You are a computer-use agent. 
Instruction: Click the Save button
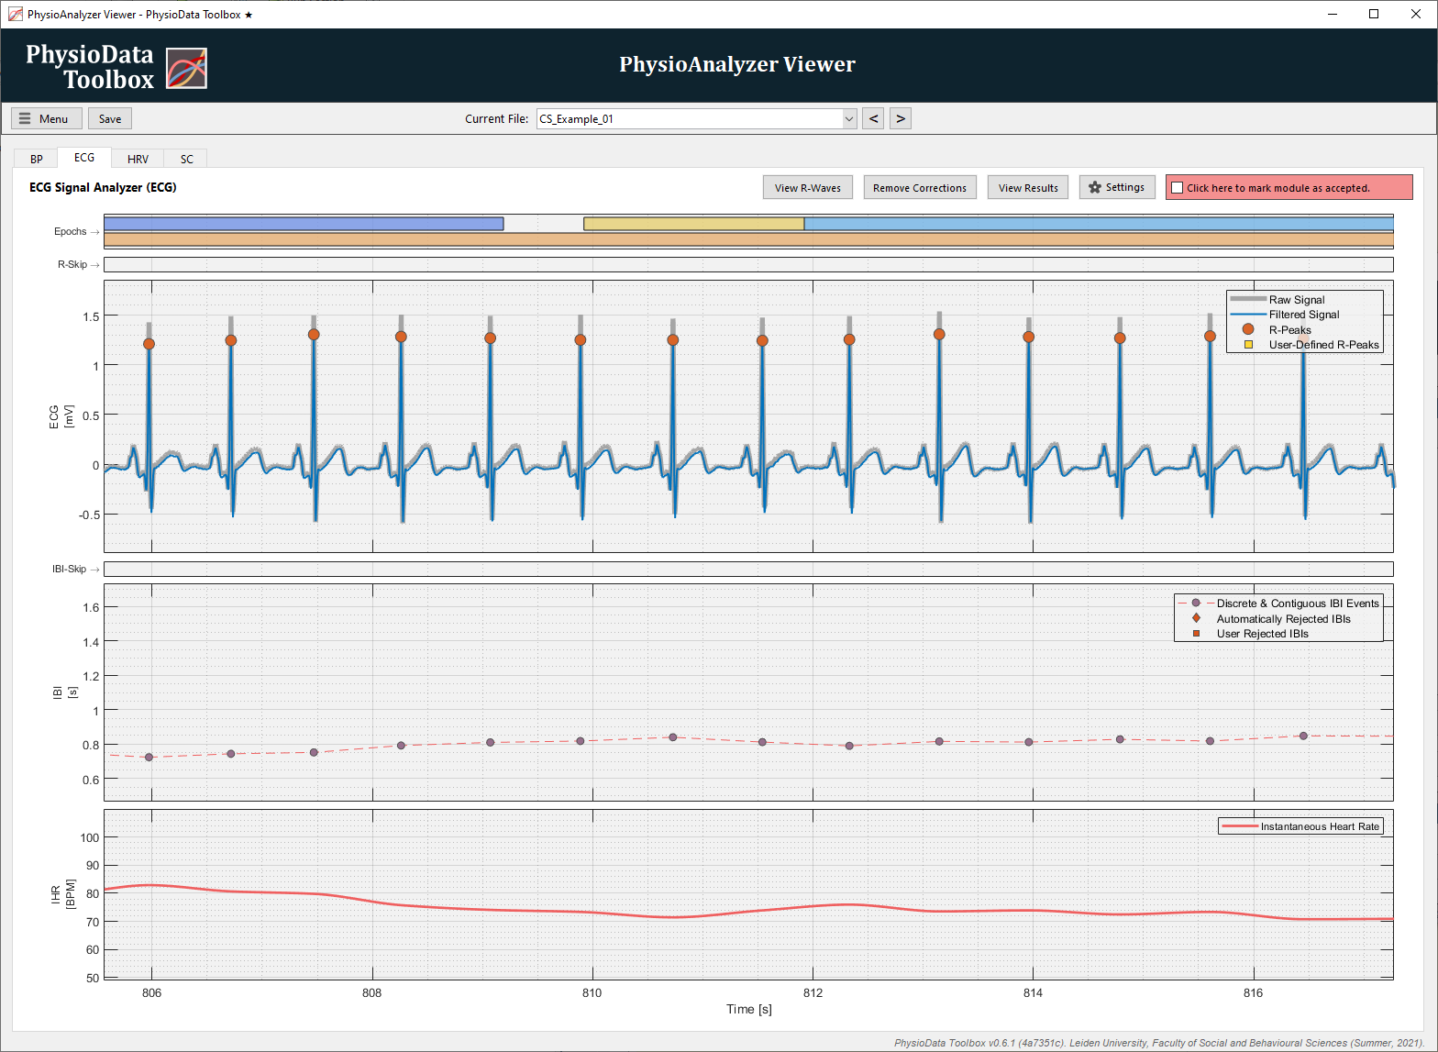(110, 118)
